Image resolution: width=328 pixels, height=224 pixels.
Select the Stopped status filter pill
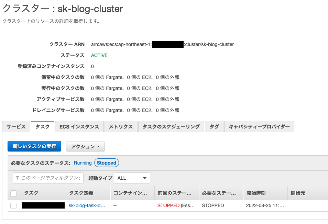coord(106,163)
